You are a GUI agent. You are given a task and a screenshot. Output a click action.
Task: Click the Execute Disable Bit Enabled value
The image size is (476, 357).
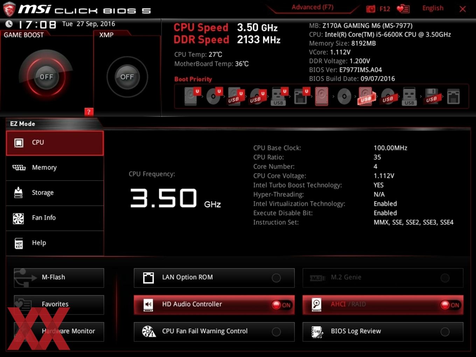385,213
